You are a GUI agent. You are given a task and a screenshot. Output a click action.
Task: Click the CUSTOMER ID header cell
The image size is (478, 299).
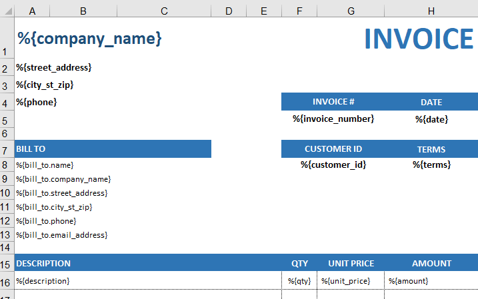[x=333, y=149]
